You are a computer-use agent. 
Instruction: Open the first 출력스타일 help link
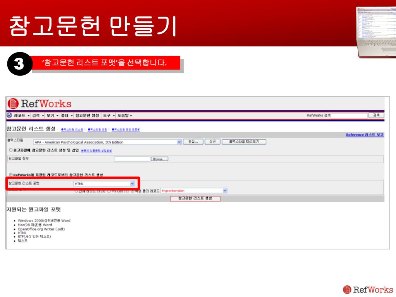[x=72, y=129]
